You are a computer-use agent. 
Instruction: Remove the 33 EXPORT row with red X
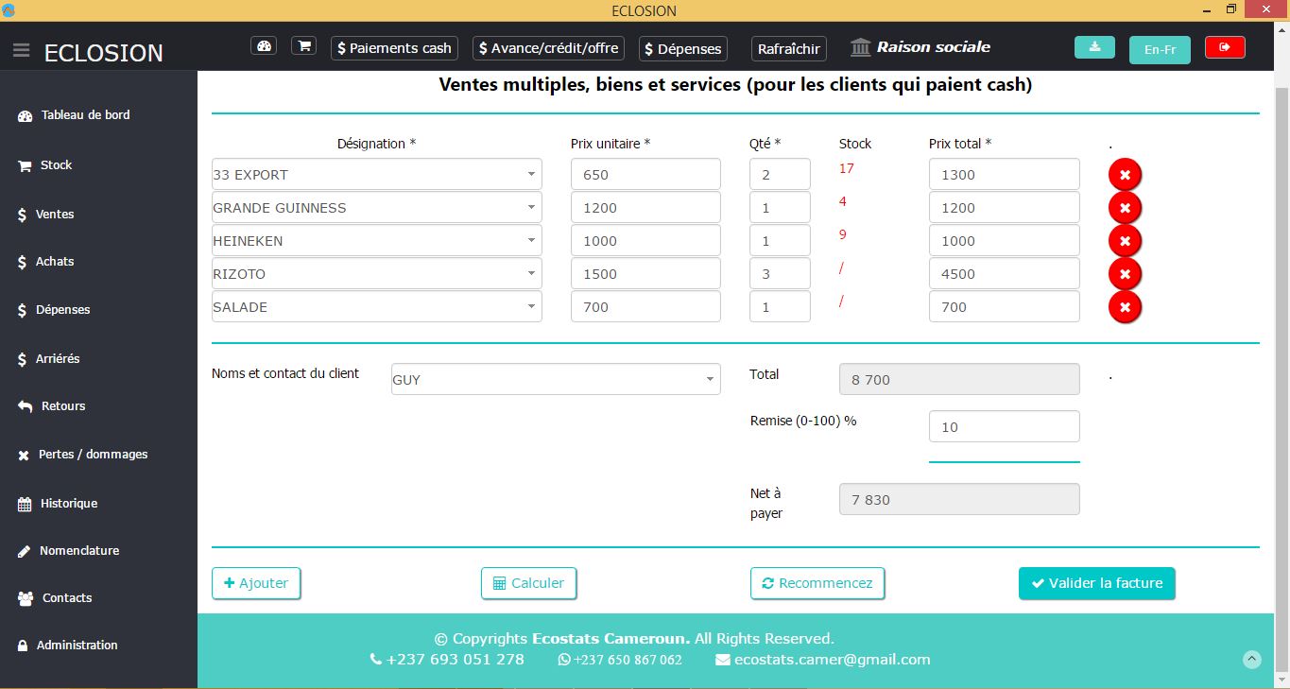pyautogui.click(x=1125, y=175)
